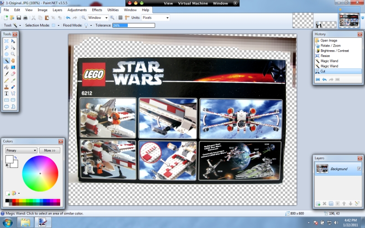The height and width of the screenshot is (228, 365).
Task: Click the Undo arrow in the toolbar
Action: [x=68, y=18]
